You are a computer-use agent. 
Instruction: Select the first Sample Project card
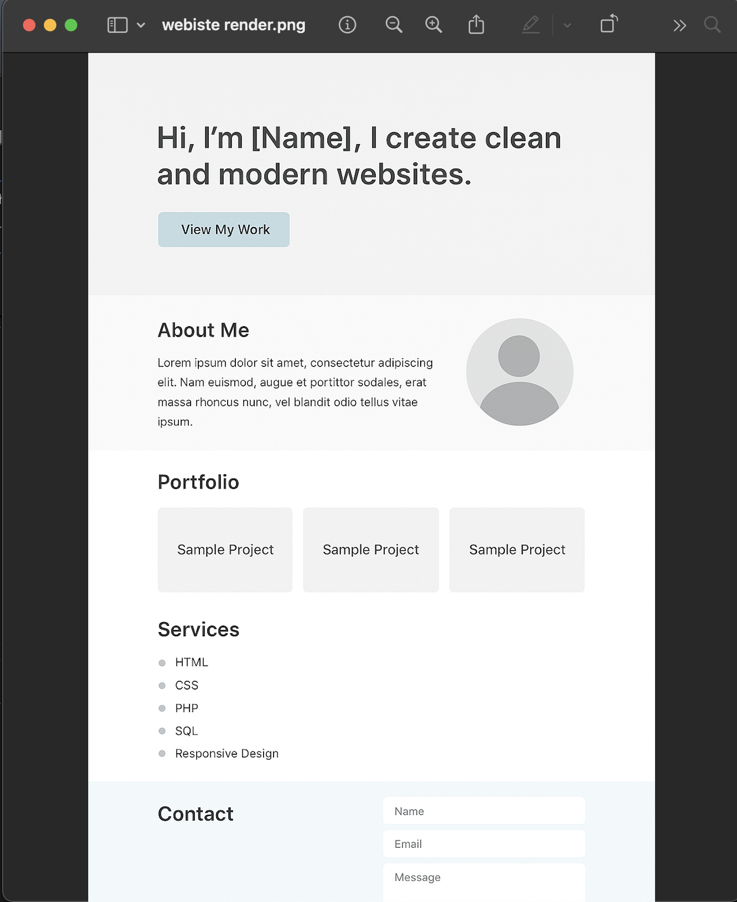pos(225,550)
